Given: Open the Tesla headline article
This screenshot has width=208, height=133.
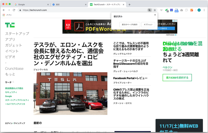Looking at the screenshot, I should click(69, 54).
